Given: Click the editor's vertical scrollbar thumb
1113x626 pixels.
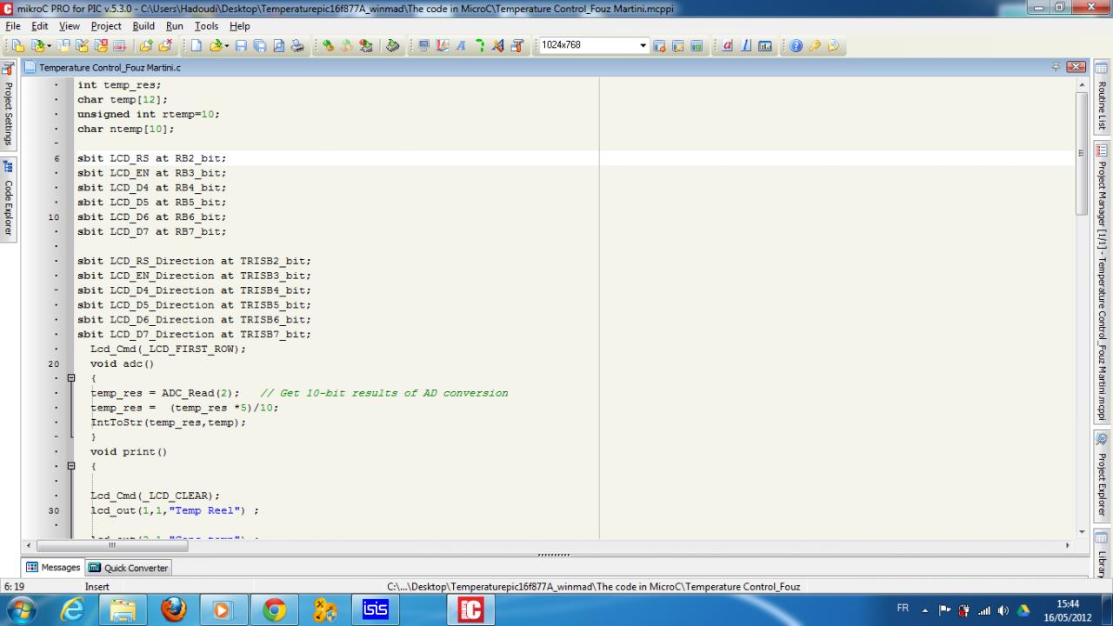Looking at the screenshot, I should pos(1082,153).
